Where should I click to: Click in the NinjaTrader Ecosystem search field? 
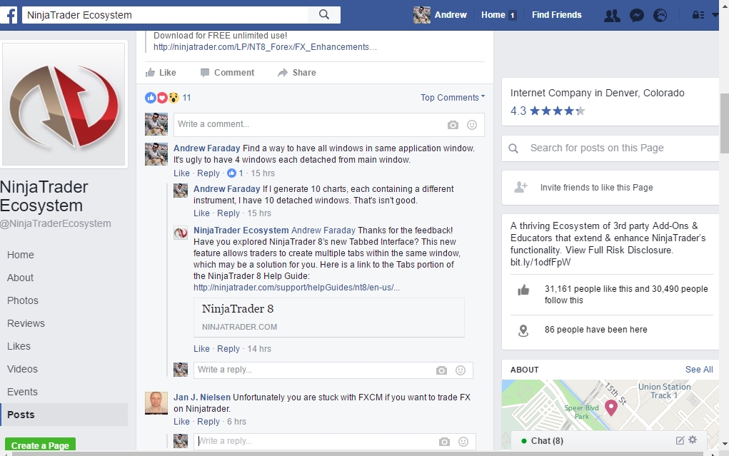click(165, 15)
